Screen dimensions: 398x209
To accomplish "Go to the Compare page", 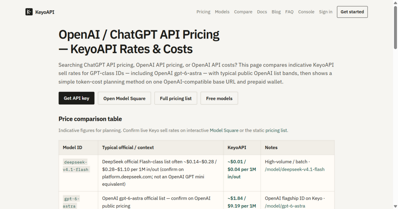I will (243, 12).
